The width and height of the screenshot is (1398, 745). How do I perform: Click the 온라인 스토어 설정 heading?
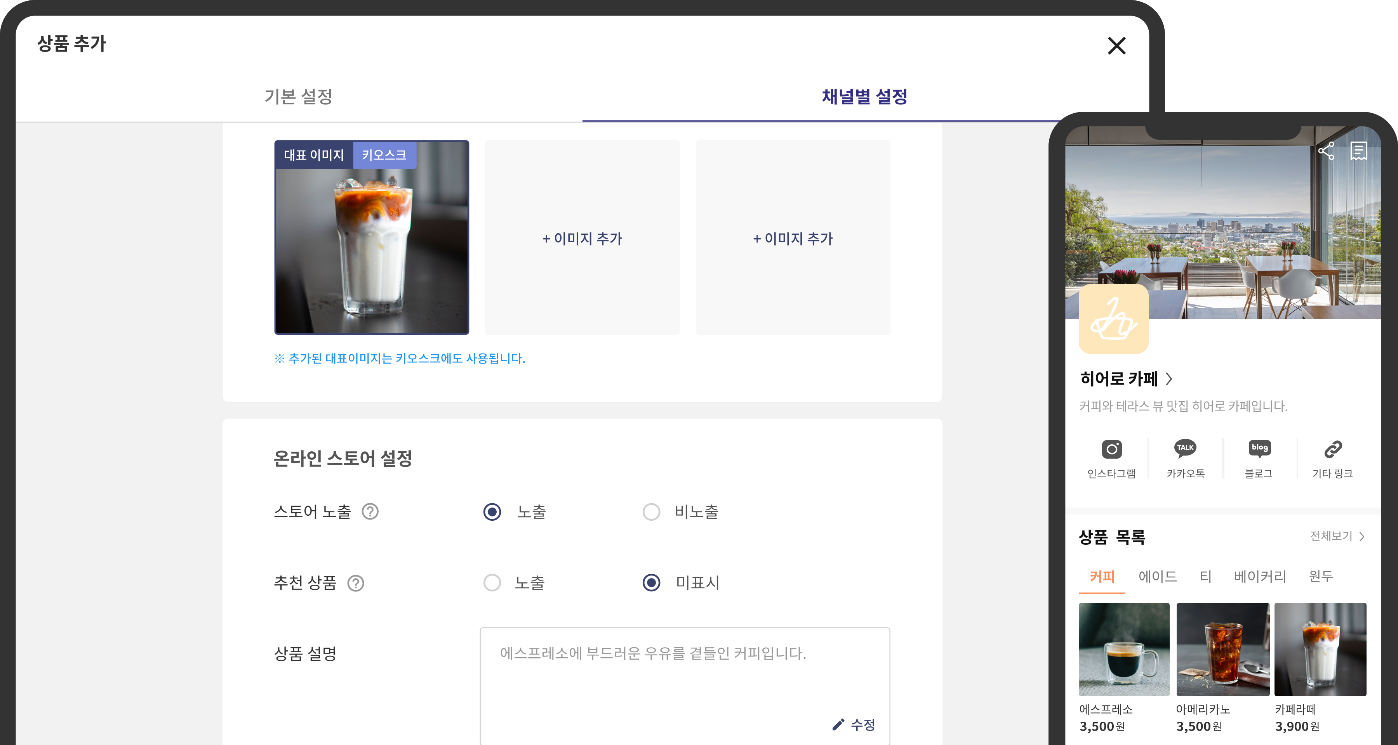click(x=343, y=459)
